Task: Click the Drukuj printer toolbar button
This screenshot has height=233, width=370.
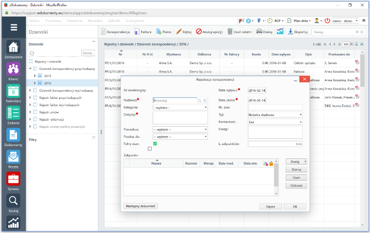Action: pos(263,32)
